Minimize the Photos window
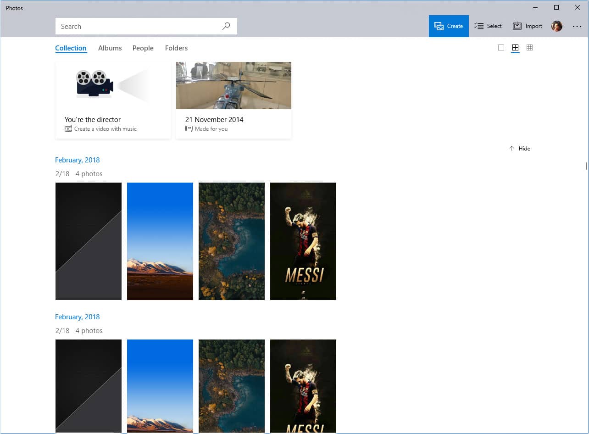 pos(535,7)
